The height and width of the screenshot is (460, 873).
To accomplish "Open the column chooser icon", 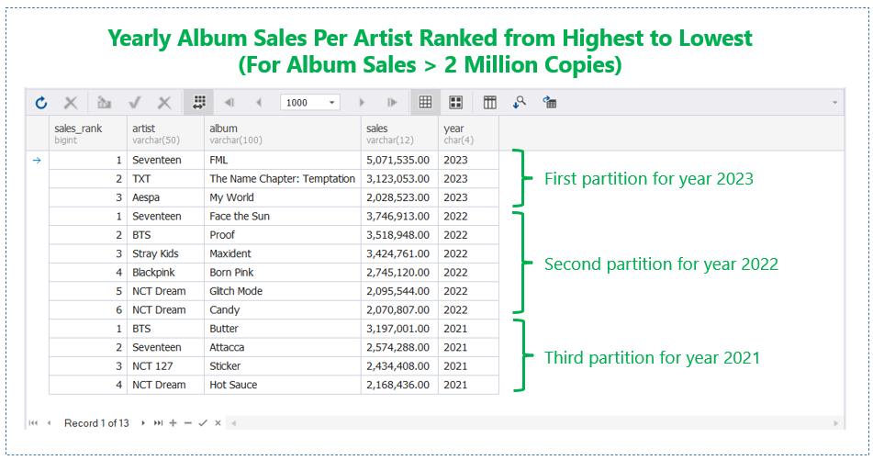I will (x=490, y=103).
